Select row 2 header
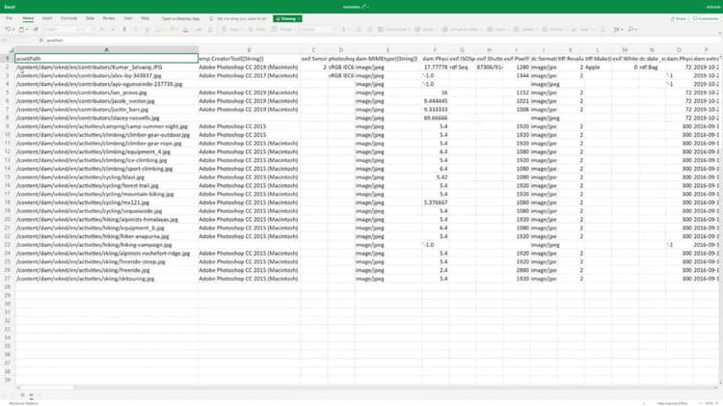 pos(8,67)
